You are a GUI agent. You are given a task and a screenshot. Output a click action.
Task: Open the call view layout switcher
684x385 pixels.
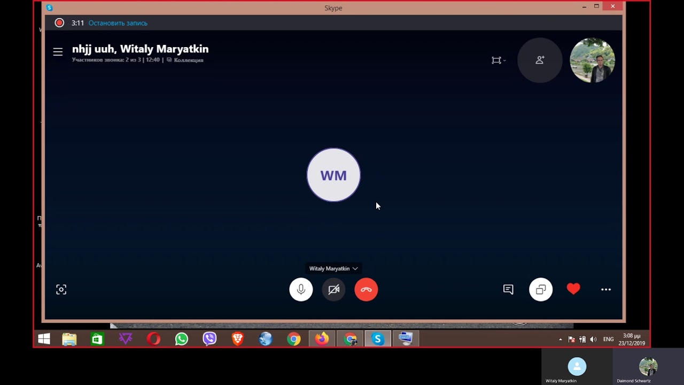click(499, 60)
